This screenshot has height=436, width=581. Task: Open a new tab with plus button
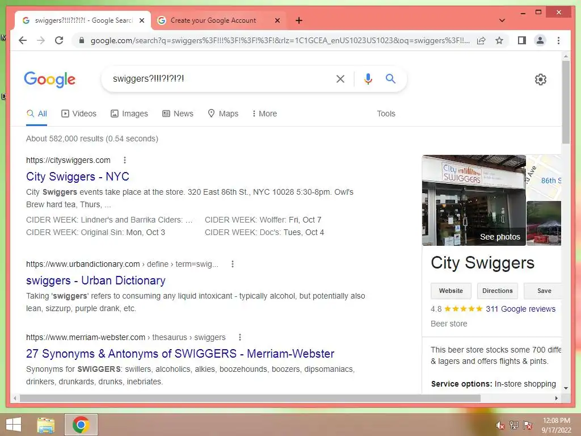[x=298, y=20]
